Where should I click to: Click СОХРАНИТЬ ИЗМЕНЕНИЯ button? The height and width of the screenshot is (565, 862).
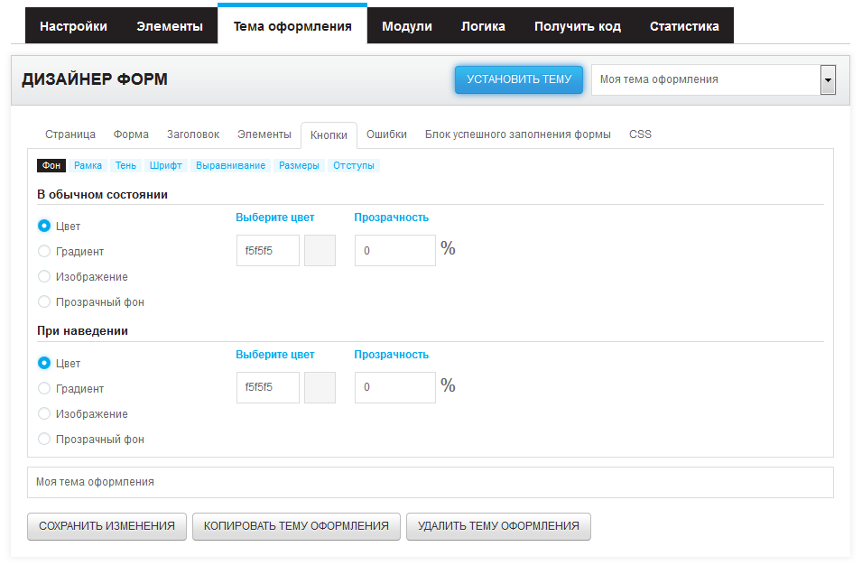107,526
